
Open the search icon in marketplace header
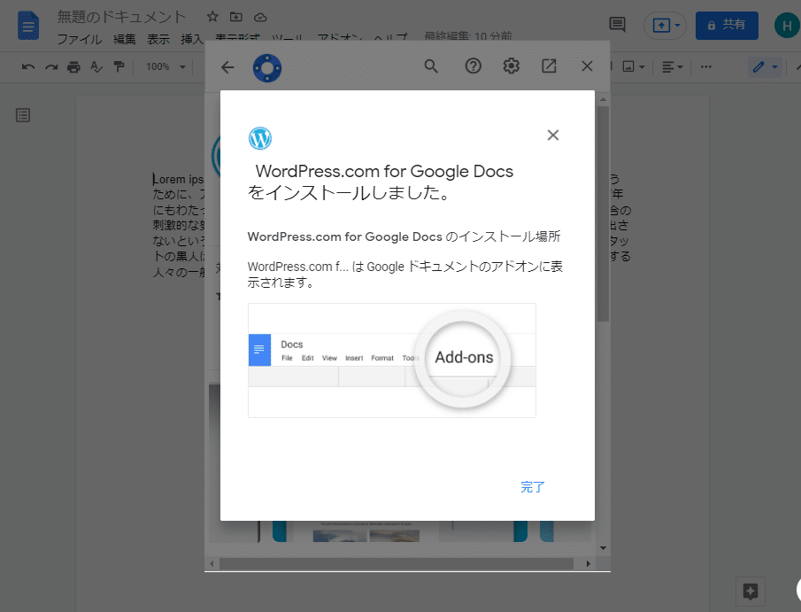431,66
